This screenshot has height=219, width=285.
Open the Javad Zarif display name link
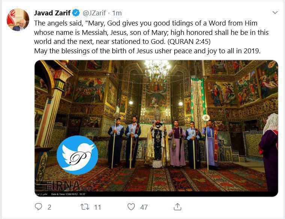point(52,13)
